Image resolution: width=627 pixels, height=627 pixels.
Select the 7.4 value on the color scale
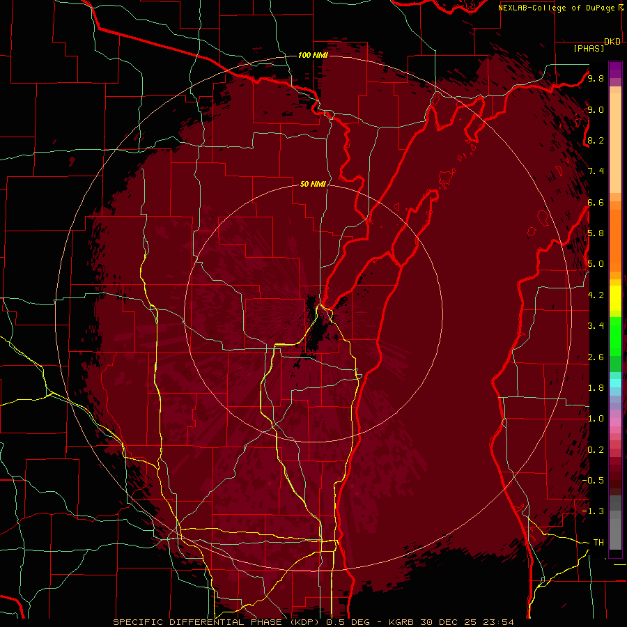[596, 171]
